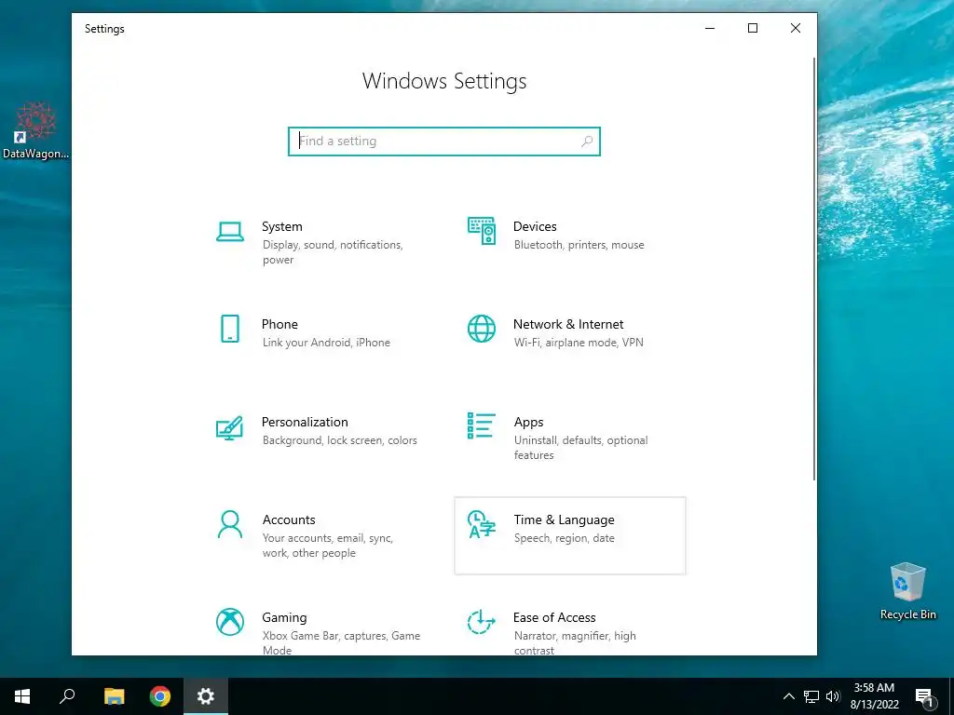Click the Settings window scrollbar
This screenshot has width=954, height=715.
[x=814, y=269]
